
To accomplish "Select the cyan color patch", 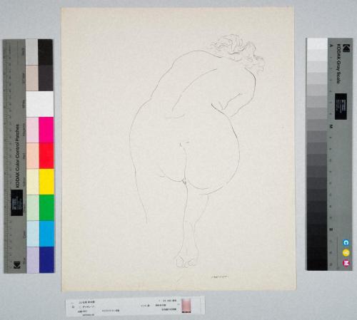I will 47,234.
